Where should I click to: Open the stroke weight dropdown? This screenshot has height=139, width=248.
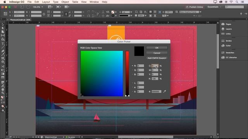coord(131,12)
